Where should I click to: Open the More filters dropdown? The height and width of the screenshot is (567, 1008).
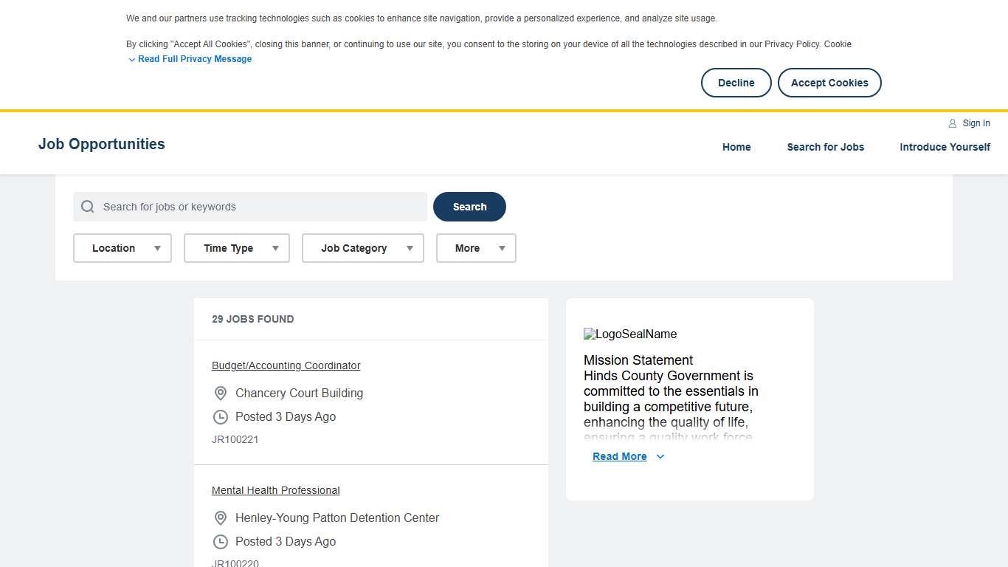[x=476, y=248]
